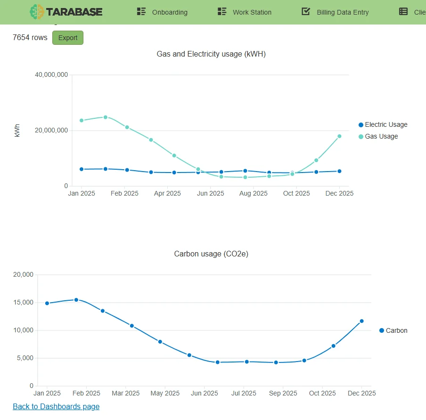The height and width of the screenshot is (420, 426).
Task: Click the Billing Data Entry checkmark icon
Action: click(306, 11)
